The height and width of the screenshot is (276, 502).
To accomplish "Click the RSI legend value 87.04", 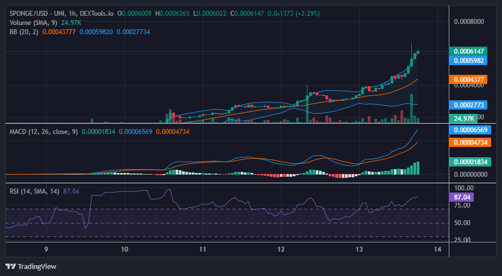I will tap(71, 191).
